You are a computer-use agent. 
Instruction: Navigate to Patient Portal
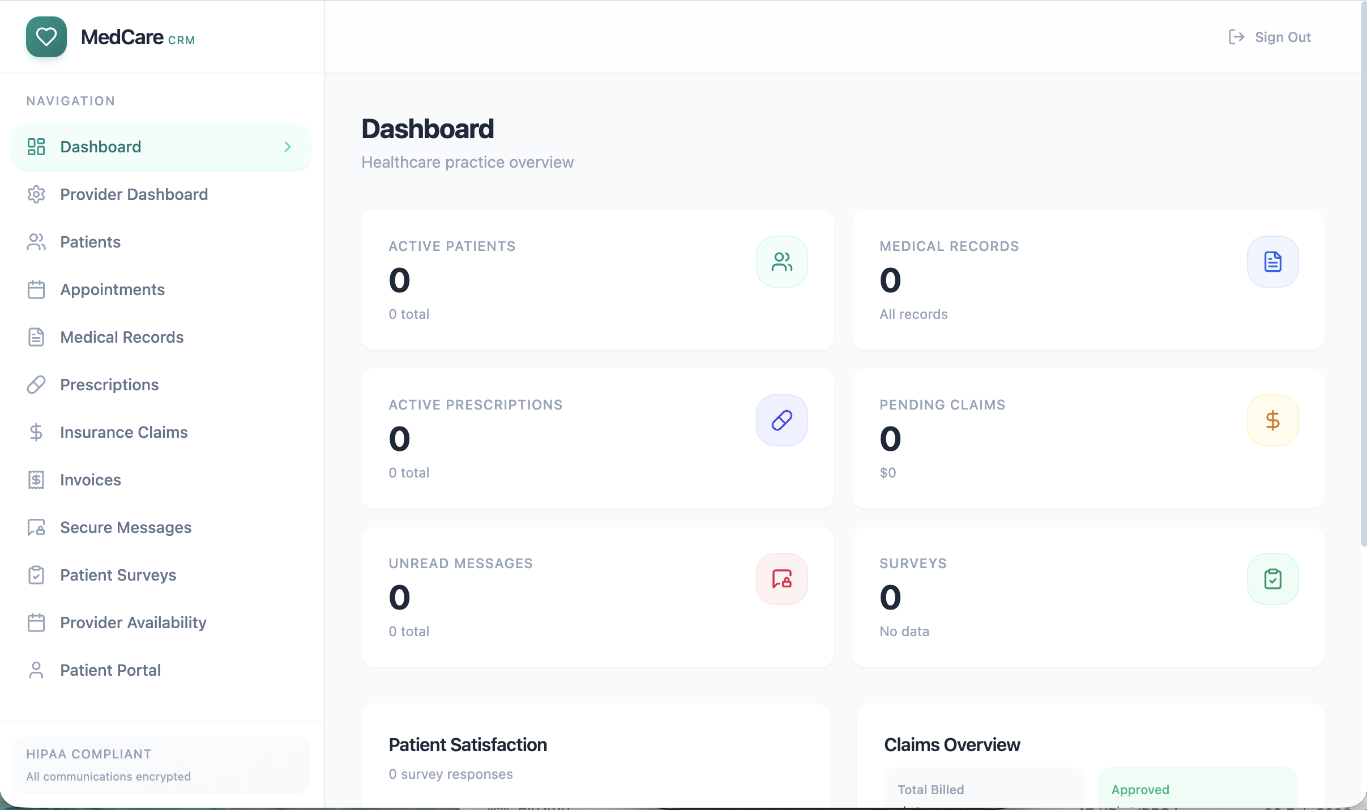tap(161, 670)
